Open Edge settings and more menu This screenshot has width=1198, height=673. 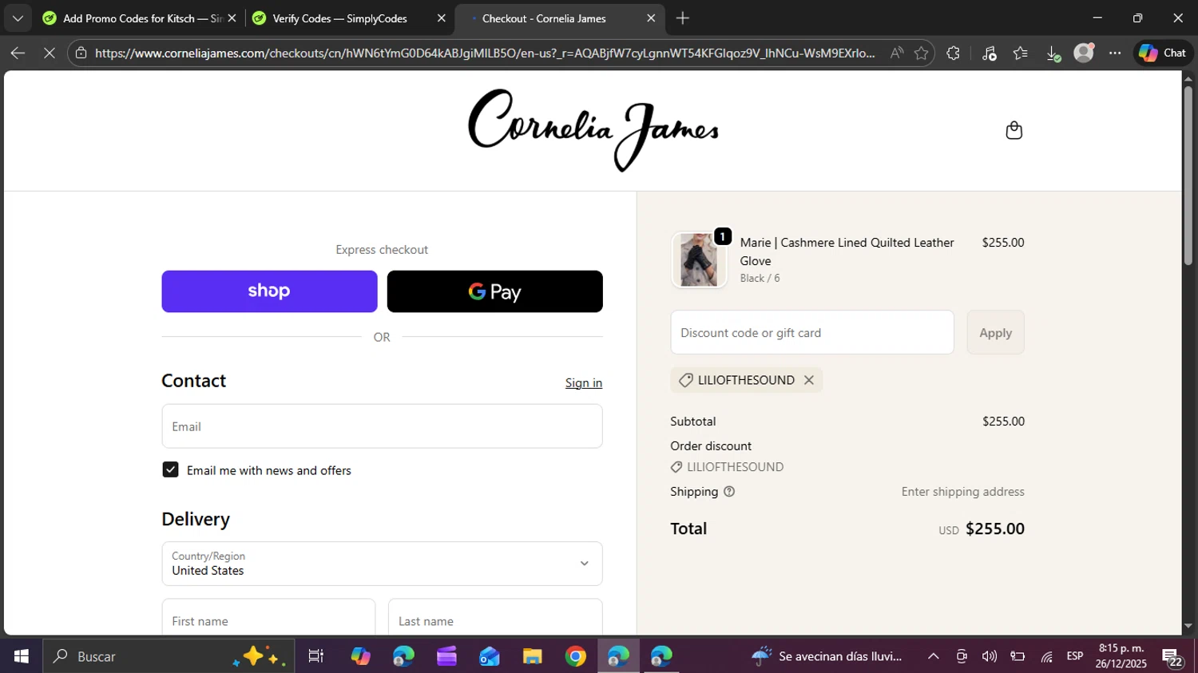1115,53
